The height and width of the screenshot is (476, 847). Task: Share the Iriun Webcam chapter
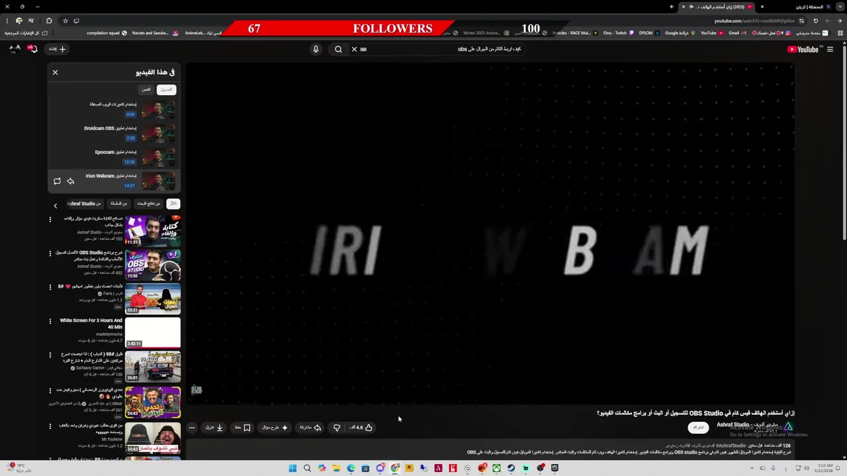point(71,181)
